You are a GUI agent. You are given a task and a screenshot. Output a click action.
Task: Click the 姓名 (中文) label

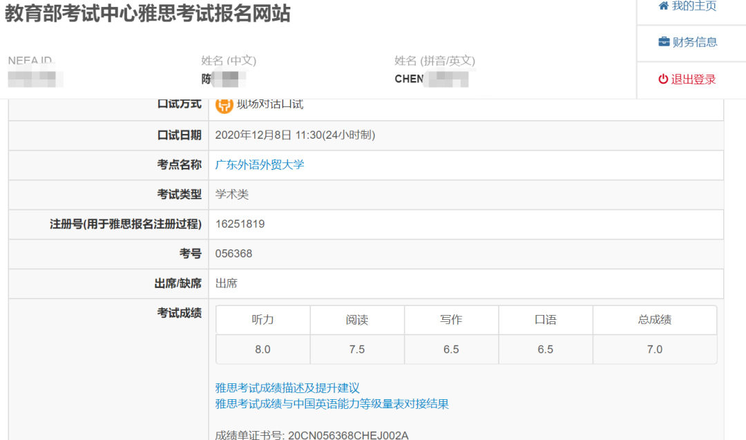tap(229, 60)
